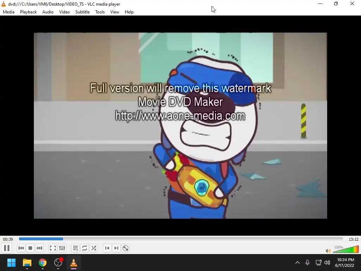Toggle the playlist view
Screen dimensions: 361x271
click(x=75, y=248)
